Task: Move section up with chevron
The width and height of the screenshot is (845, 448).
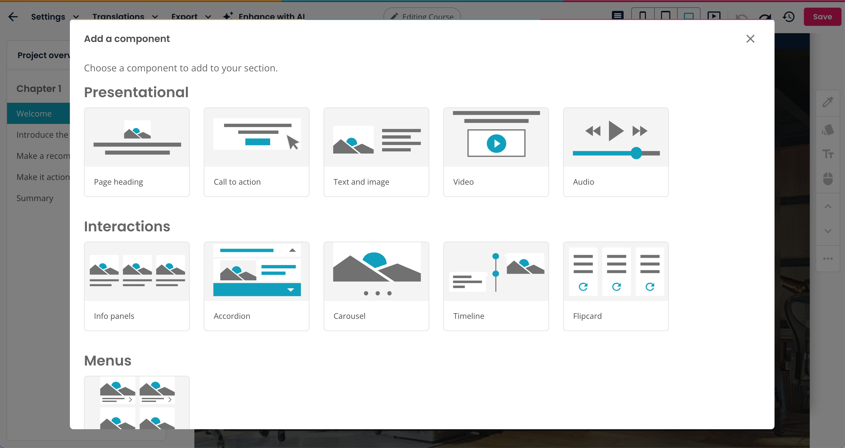Action: (828, 206)
